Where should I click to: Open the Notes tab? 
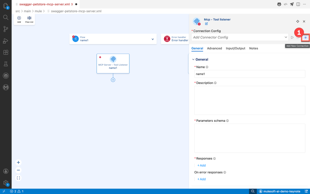point(253,48)
